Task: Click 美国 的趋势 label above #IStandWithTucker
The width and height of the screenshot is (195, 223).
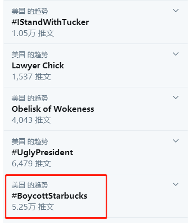Action: (30, 11)
